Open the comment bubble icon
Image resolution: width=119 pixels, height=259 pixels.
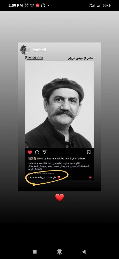click(x=37, y=152)
